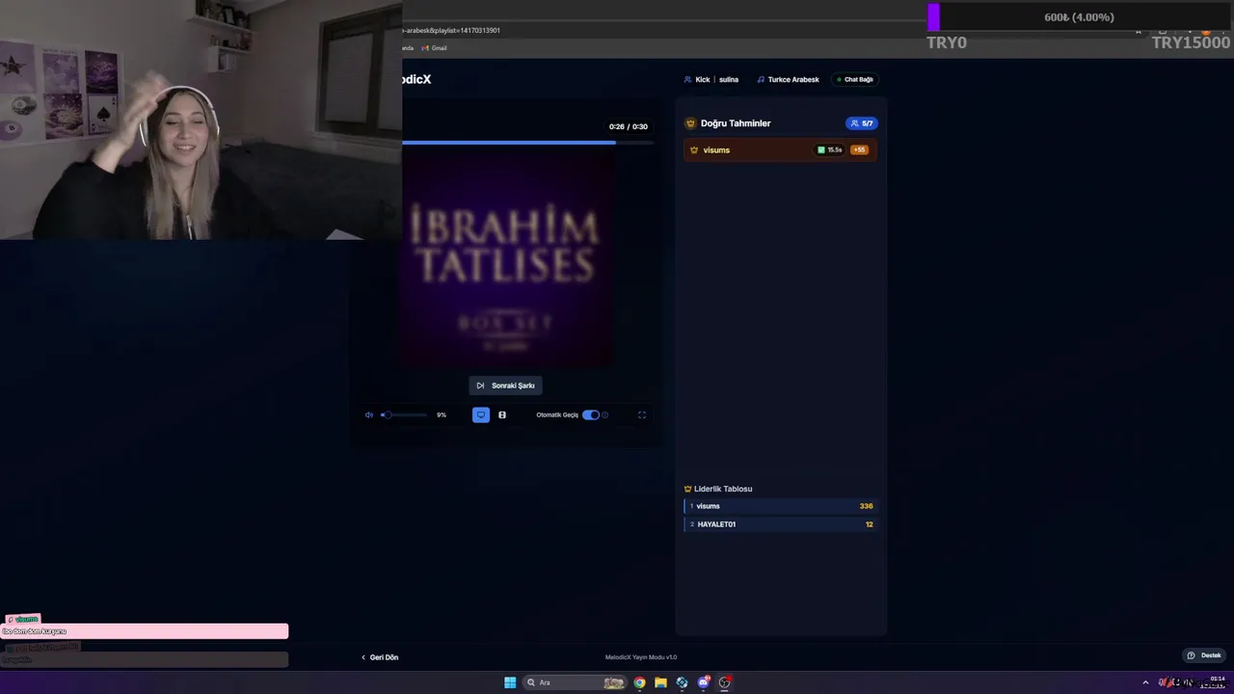
Task: Select the visums leaderboard row with 336
Action: pyautogui.click(x=780, y=506)
